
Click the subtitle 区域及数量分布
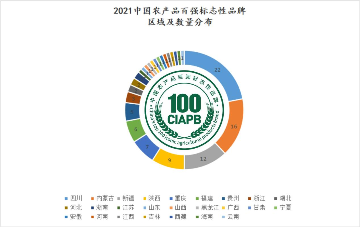point(180,23)
